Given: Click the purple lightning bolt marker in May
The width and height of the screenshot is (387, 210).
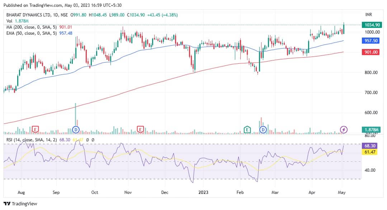Looking at the screenshot, I should point(344,129).
